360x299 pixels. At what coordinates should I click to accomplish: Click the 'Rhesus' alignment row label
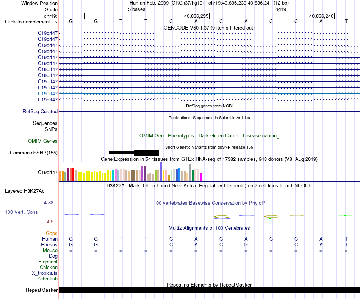pos(49,244)
